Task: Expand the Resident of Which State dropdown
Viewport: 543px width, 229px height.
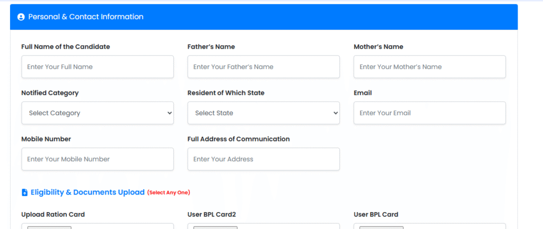Action: pos(264,113)
